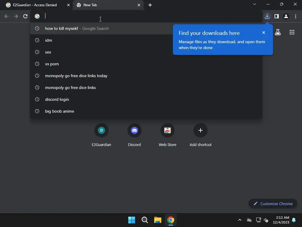Go back using the back arrow
Screen dimensions: 302x227
[6, 16]
